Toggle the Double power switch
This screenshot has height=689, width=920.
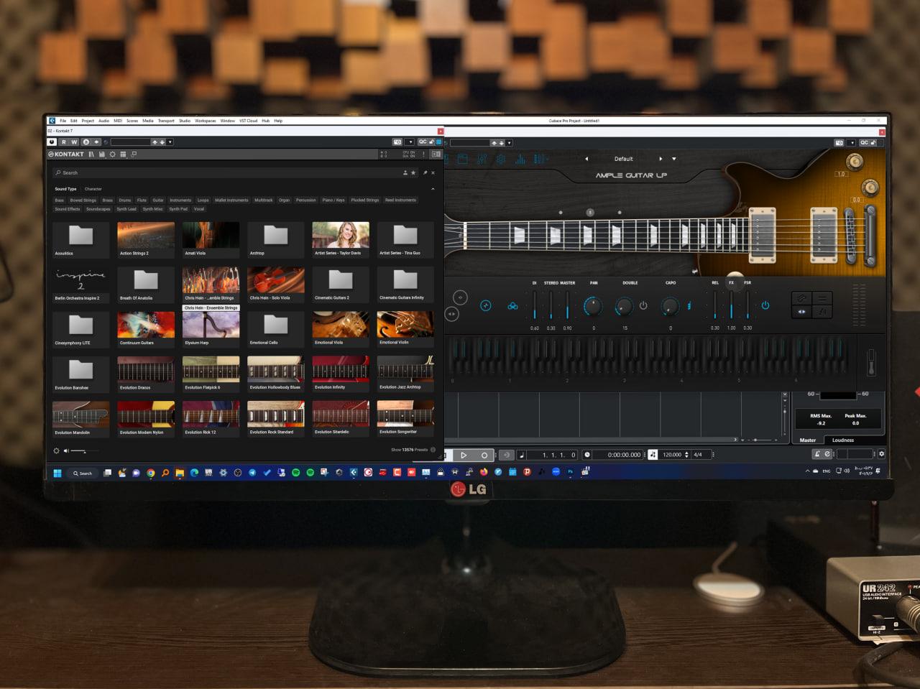tap(643, 306)
